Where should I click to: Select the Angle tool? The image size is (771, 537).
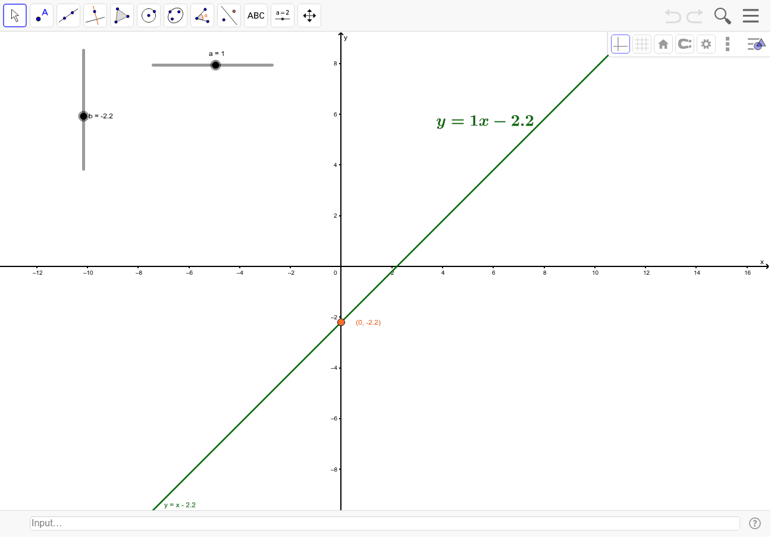coord(202,15)
